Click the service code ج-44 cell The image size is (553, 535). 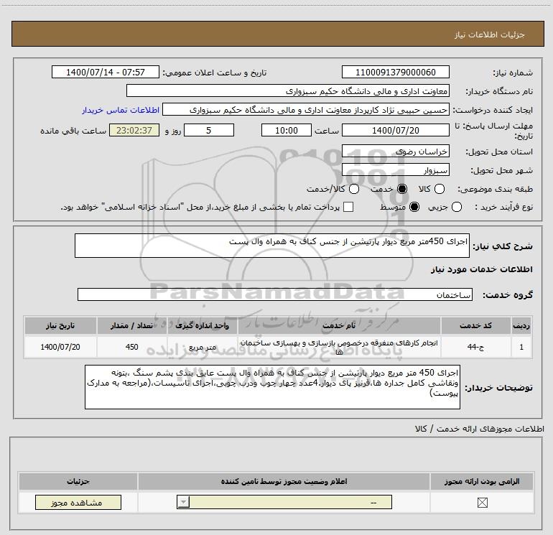[475, 347]
